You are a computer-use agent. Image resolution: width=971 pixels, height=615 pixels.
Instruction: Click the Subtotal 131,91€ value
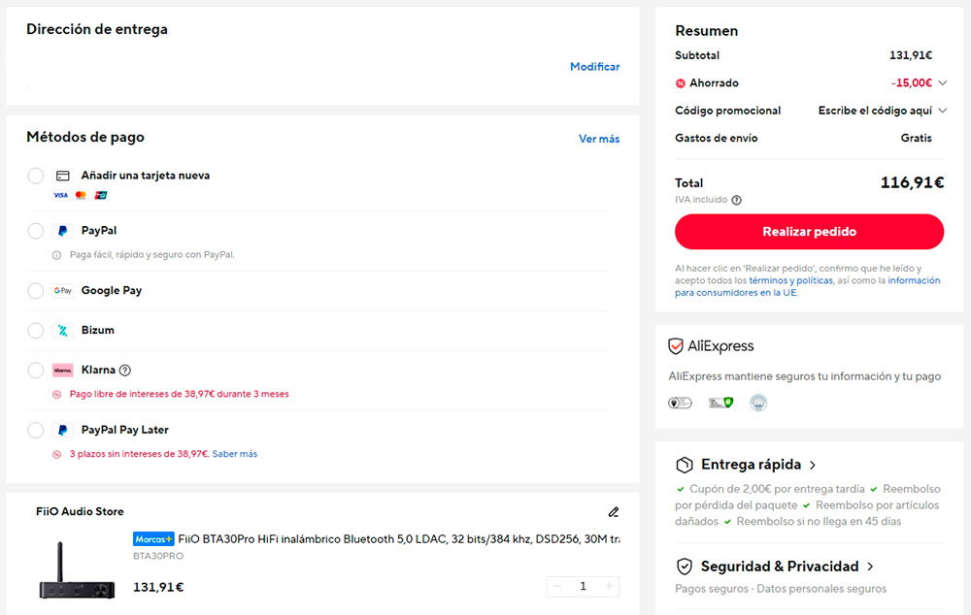pos(911,55)
